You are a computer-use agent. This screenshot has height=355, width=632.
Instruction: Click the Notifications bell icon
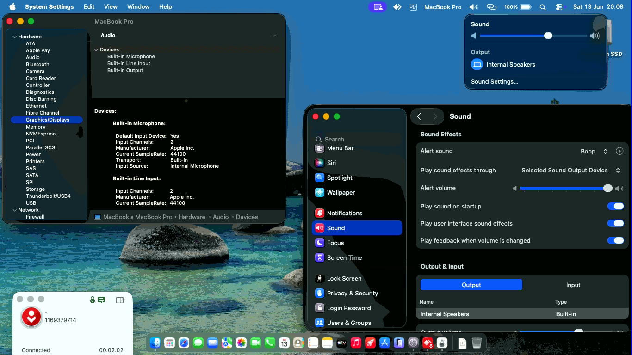(x=319, y=213)
